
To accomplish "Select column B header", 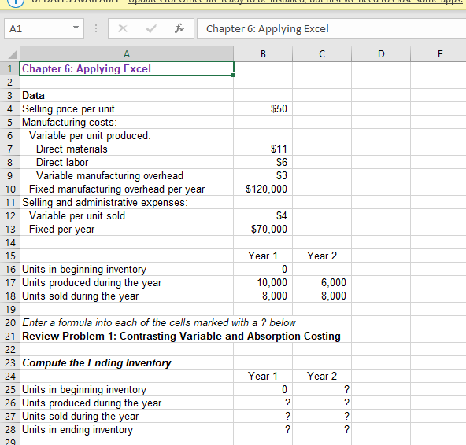I will [263, 54].
